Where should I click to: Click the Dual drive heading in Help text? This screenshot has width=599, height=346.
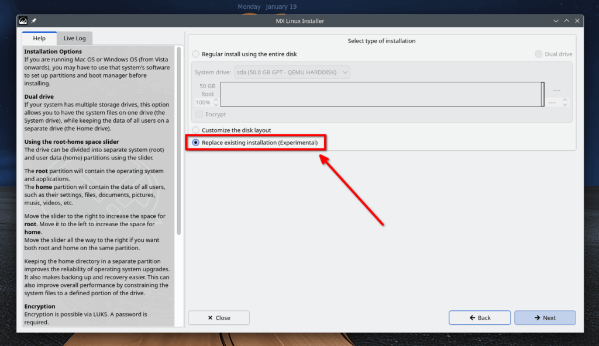(x=39, y=96)
